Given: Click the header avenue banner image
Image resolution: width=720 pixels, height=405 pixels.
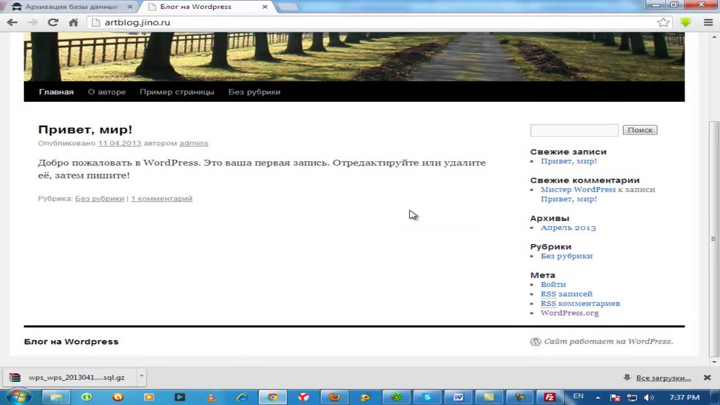Looking at the screenshot, I should (354, 56).
